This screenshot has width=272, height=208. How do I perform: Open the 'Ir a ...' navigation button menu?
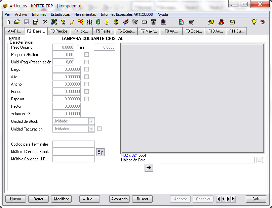[x=89, y=199]
